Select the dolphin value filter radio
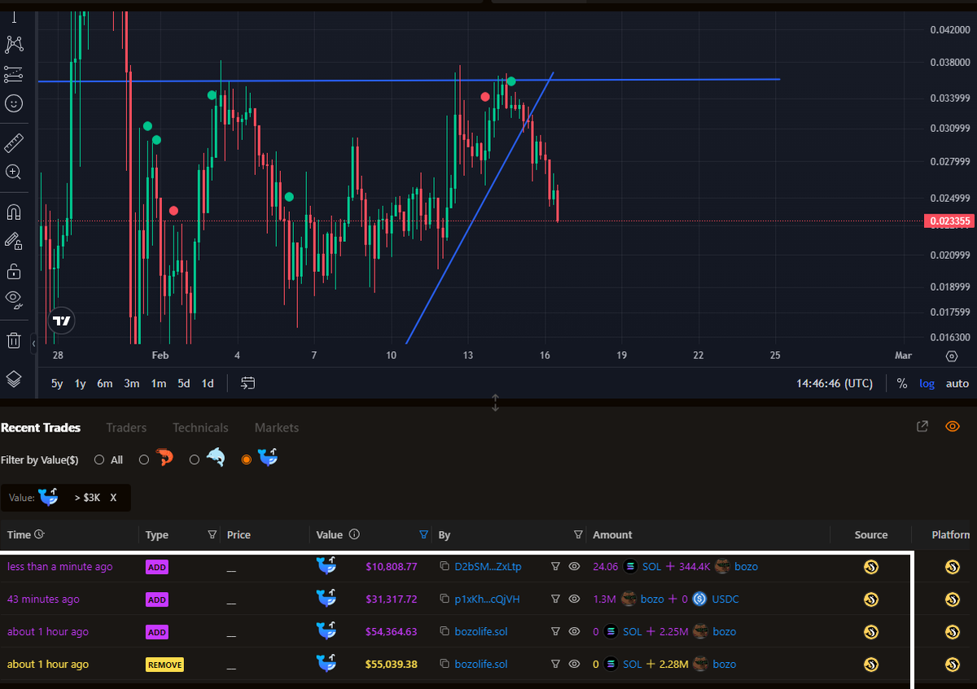This screenshot has height=689, width=977. click(195, 460)
